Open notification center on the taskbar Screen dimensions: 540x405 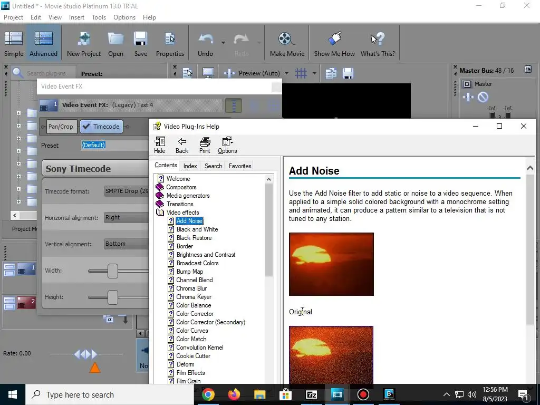coord(523,394)
